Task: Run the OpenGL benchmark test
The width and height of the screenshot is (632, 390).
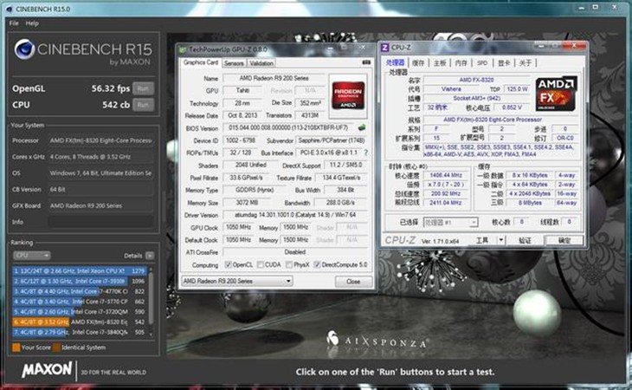Action: pyautogui.click(x=143, y=88)
